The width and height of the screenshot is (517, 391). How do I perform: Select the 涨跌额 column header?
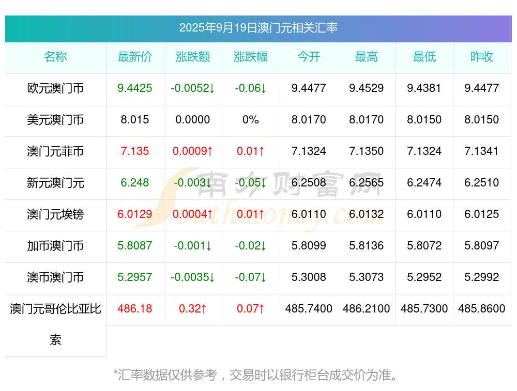(193, 57)
